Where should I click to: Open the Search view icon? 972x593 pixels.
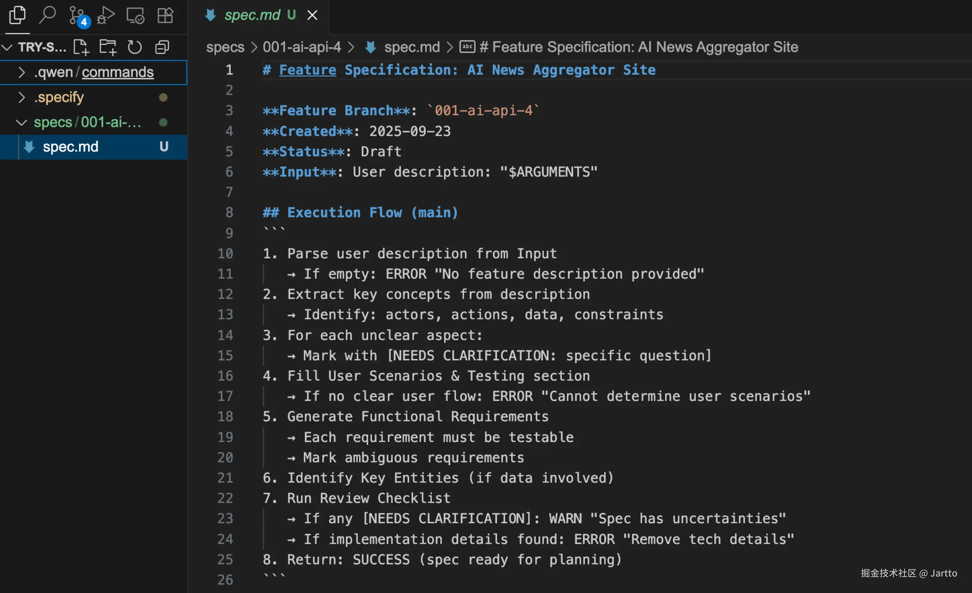(x=47, y=16)
